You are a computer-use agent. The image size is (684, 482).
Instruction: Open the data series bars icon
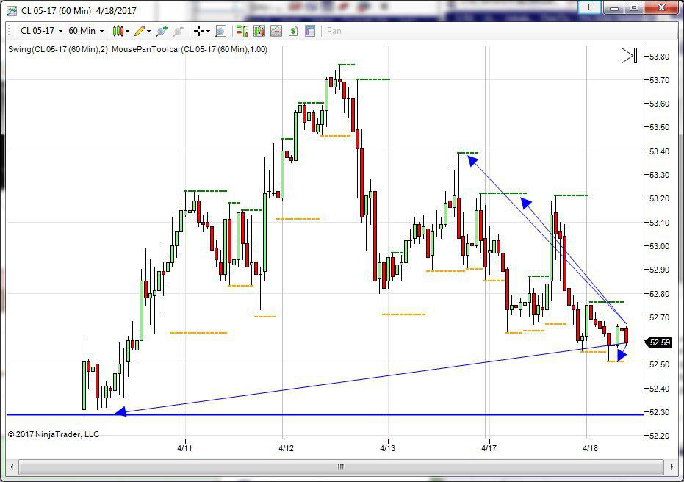coord(259,31)
